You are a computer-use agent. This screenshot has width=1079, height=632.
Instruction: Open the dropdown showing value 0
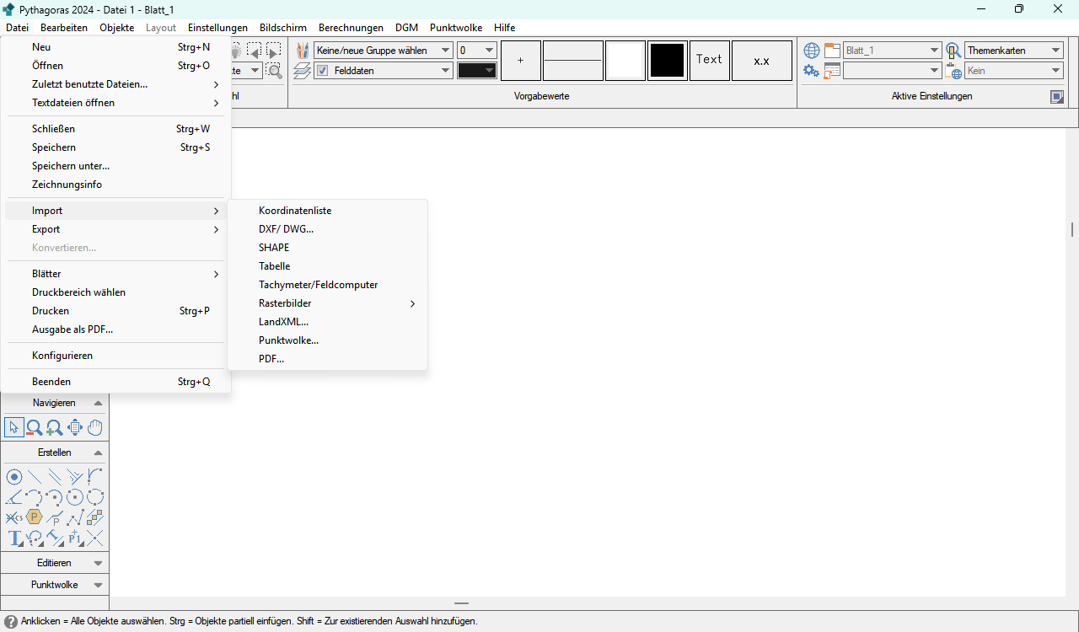click(477, 51)
